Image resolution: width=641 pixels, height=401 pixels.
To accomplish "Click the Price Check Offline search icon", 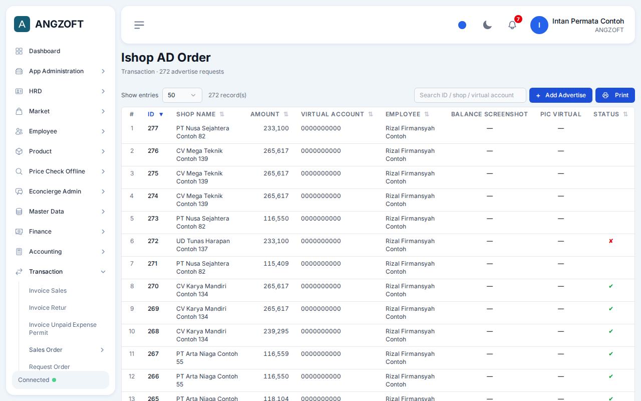I will click(19, 171).
